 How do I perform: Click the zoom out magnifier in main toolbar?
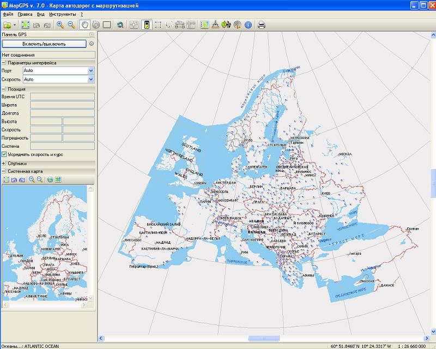click(71, 25)
